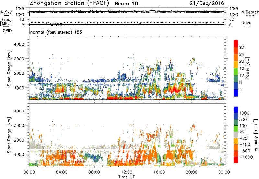The width and height of the screenshot is (259, 179).
Task: Click the 2000 tick on velocity panel
Action: pyautogui.click(x=19, y=140)
